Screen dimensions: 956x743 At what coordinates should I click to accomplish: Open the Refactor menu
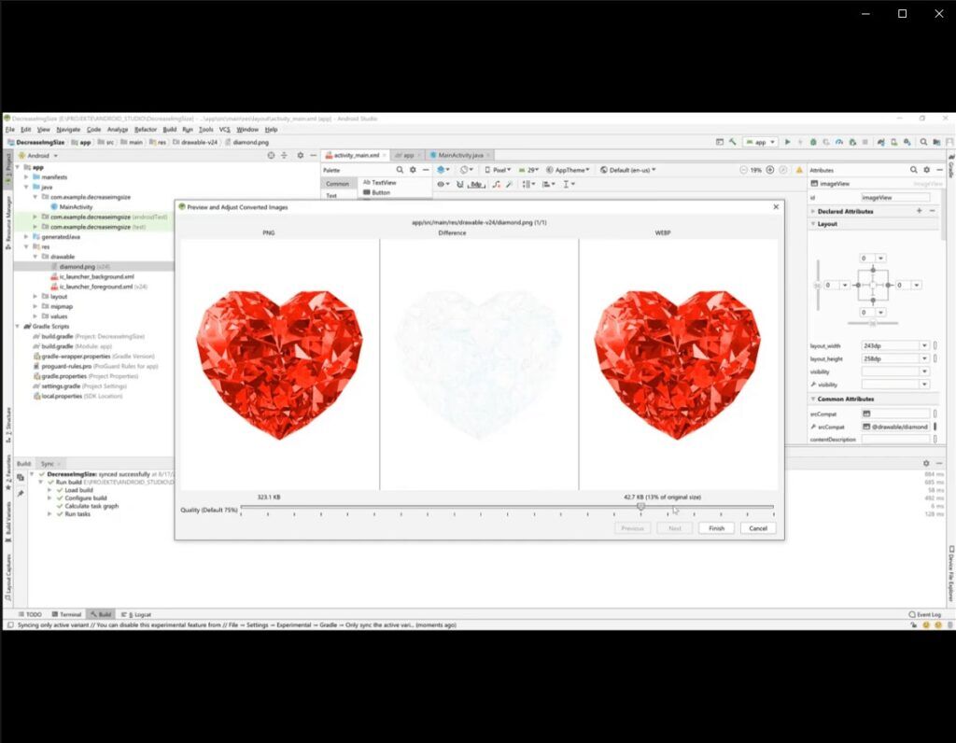point(145,129)
